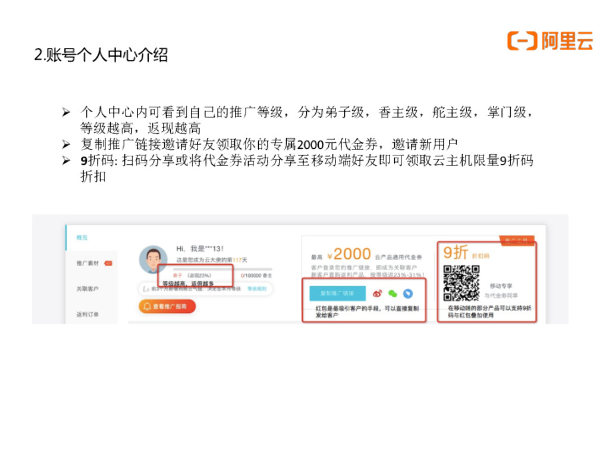Click the bell icon in 查看推广指南

[147, 306]
